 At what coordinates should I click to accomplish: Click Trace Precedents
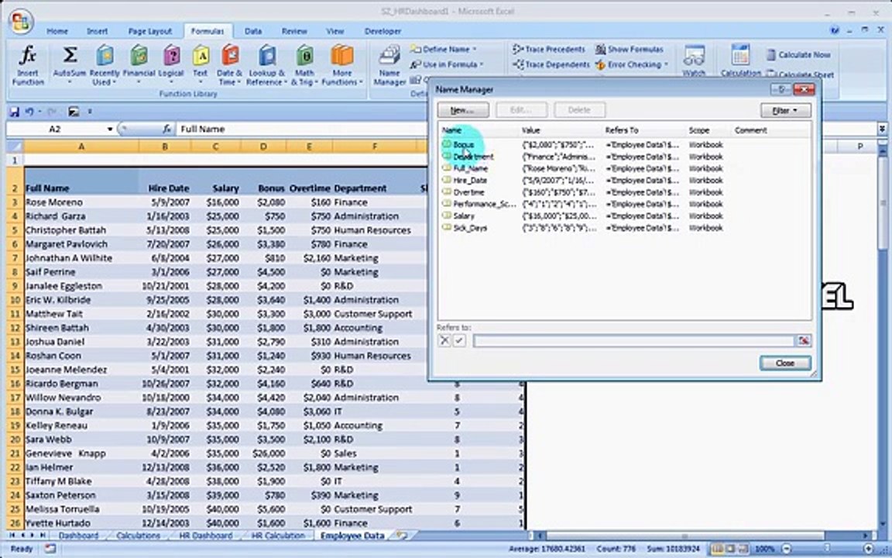pyautogui.click(x=549, y=50)
